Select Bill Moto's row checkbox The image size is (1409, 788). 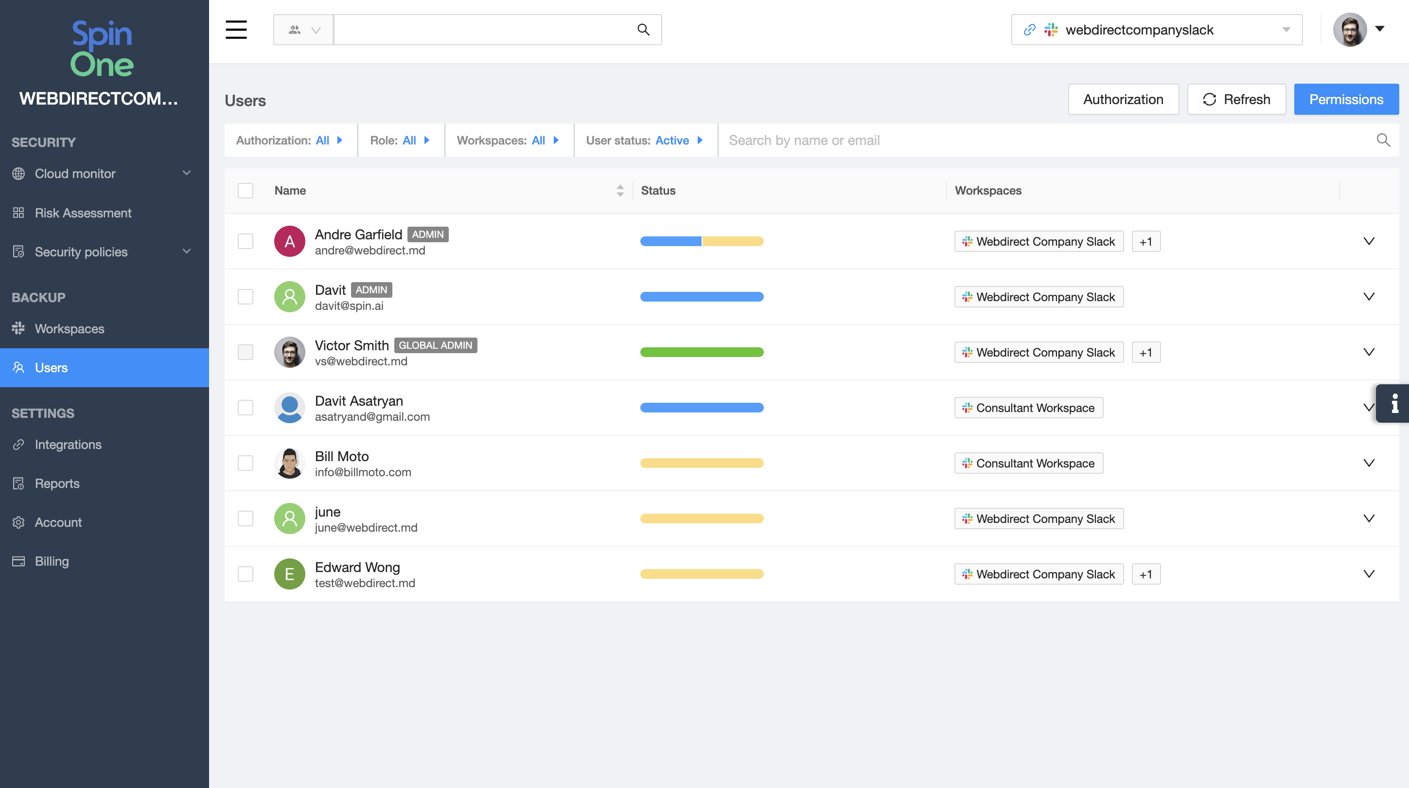coord(246,463)
